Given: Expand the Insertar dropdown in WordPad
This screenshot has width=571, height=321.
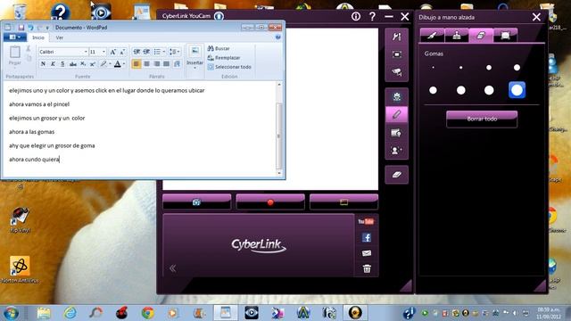Looking at the screenshot, I should pos(194,65).
